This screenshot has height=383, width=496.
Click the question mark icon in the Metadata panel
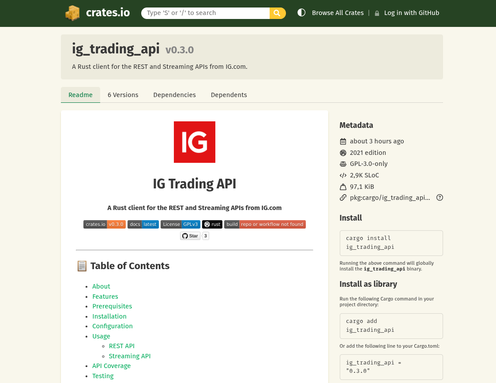[440, 198]
